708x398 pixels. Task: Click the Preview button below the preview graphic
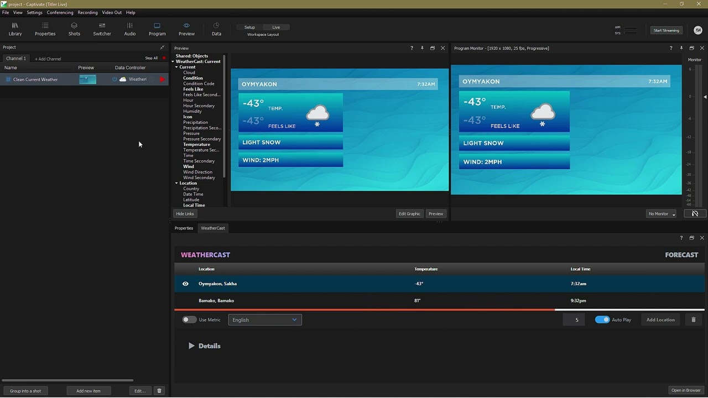click(x=436, y=213)
